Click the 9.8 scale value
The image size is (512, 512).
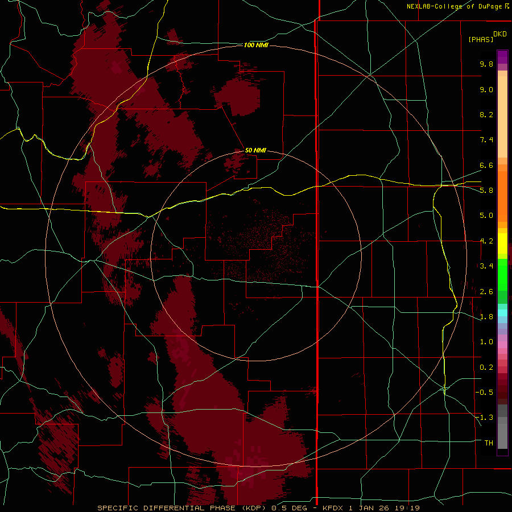click(x=486, y=64)
